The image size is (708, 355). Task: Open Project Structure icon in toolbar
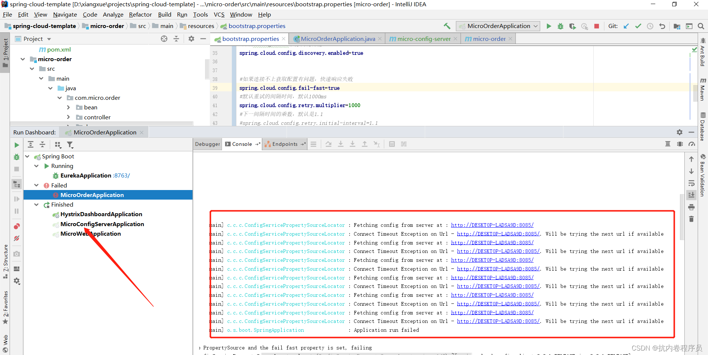[677, 26]
